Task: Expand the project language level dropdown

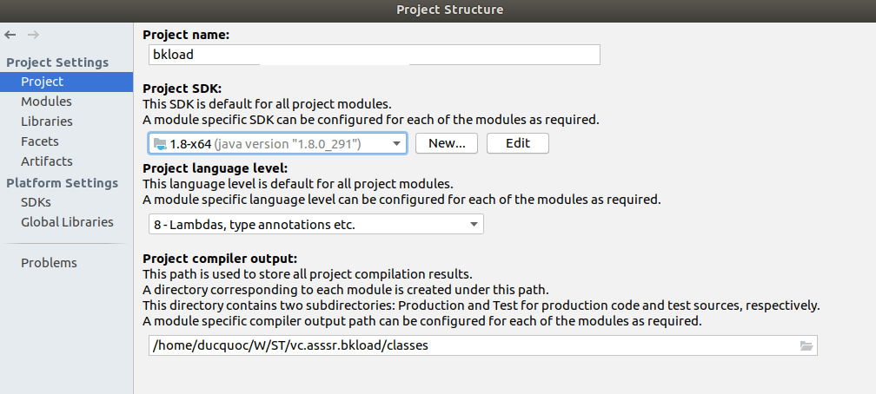Action: click(x=474, y=225)
